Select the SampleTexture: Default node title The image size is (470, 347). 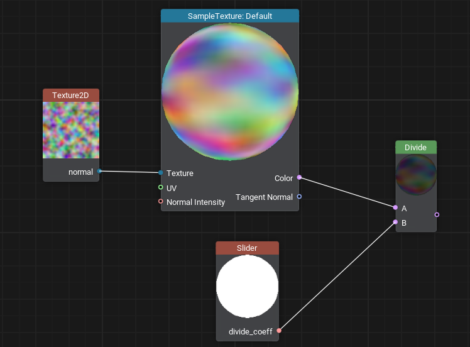point(229,16)
